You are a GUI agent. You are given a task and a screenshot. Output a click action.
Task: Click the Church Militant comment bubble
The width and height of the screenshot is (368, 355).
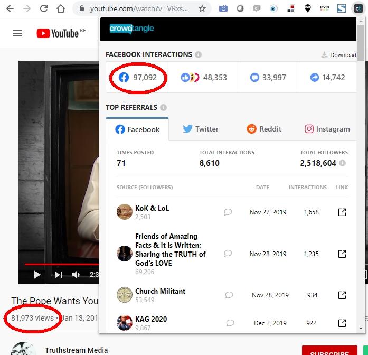[229, 295]
